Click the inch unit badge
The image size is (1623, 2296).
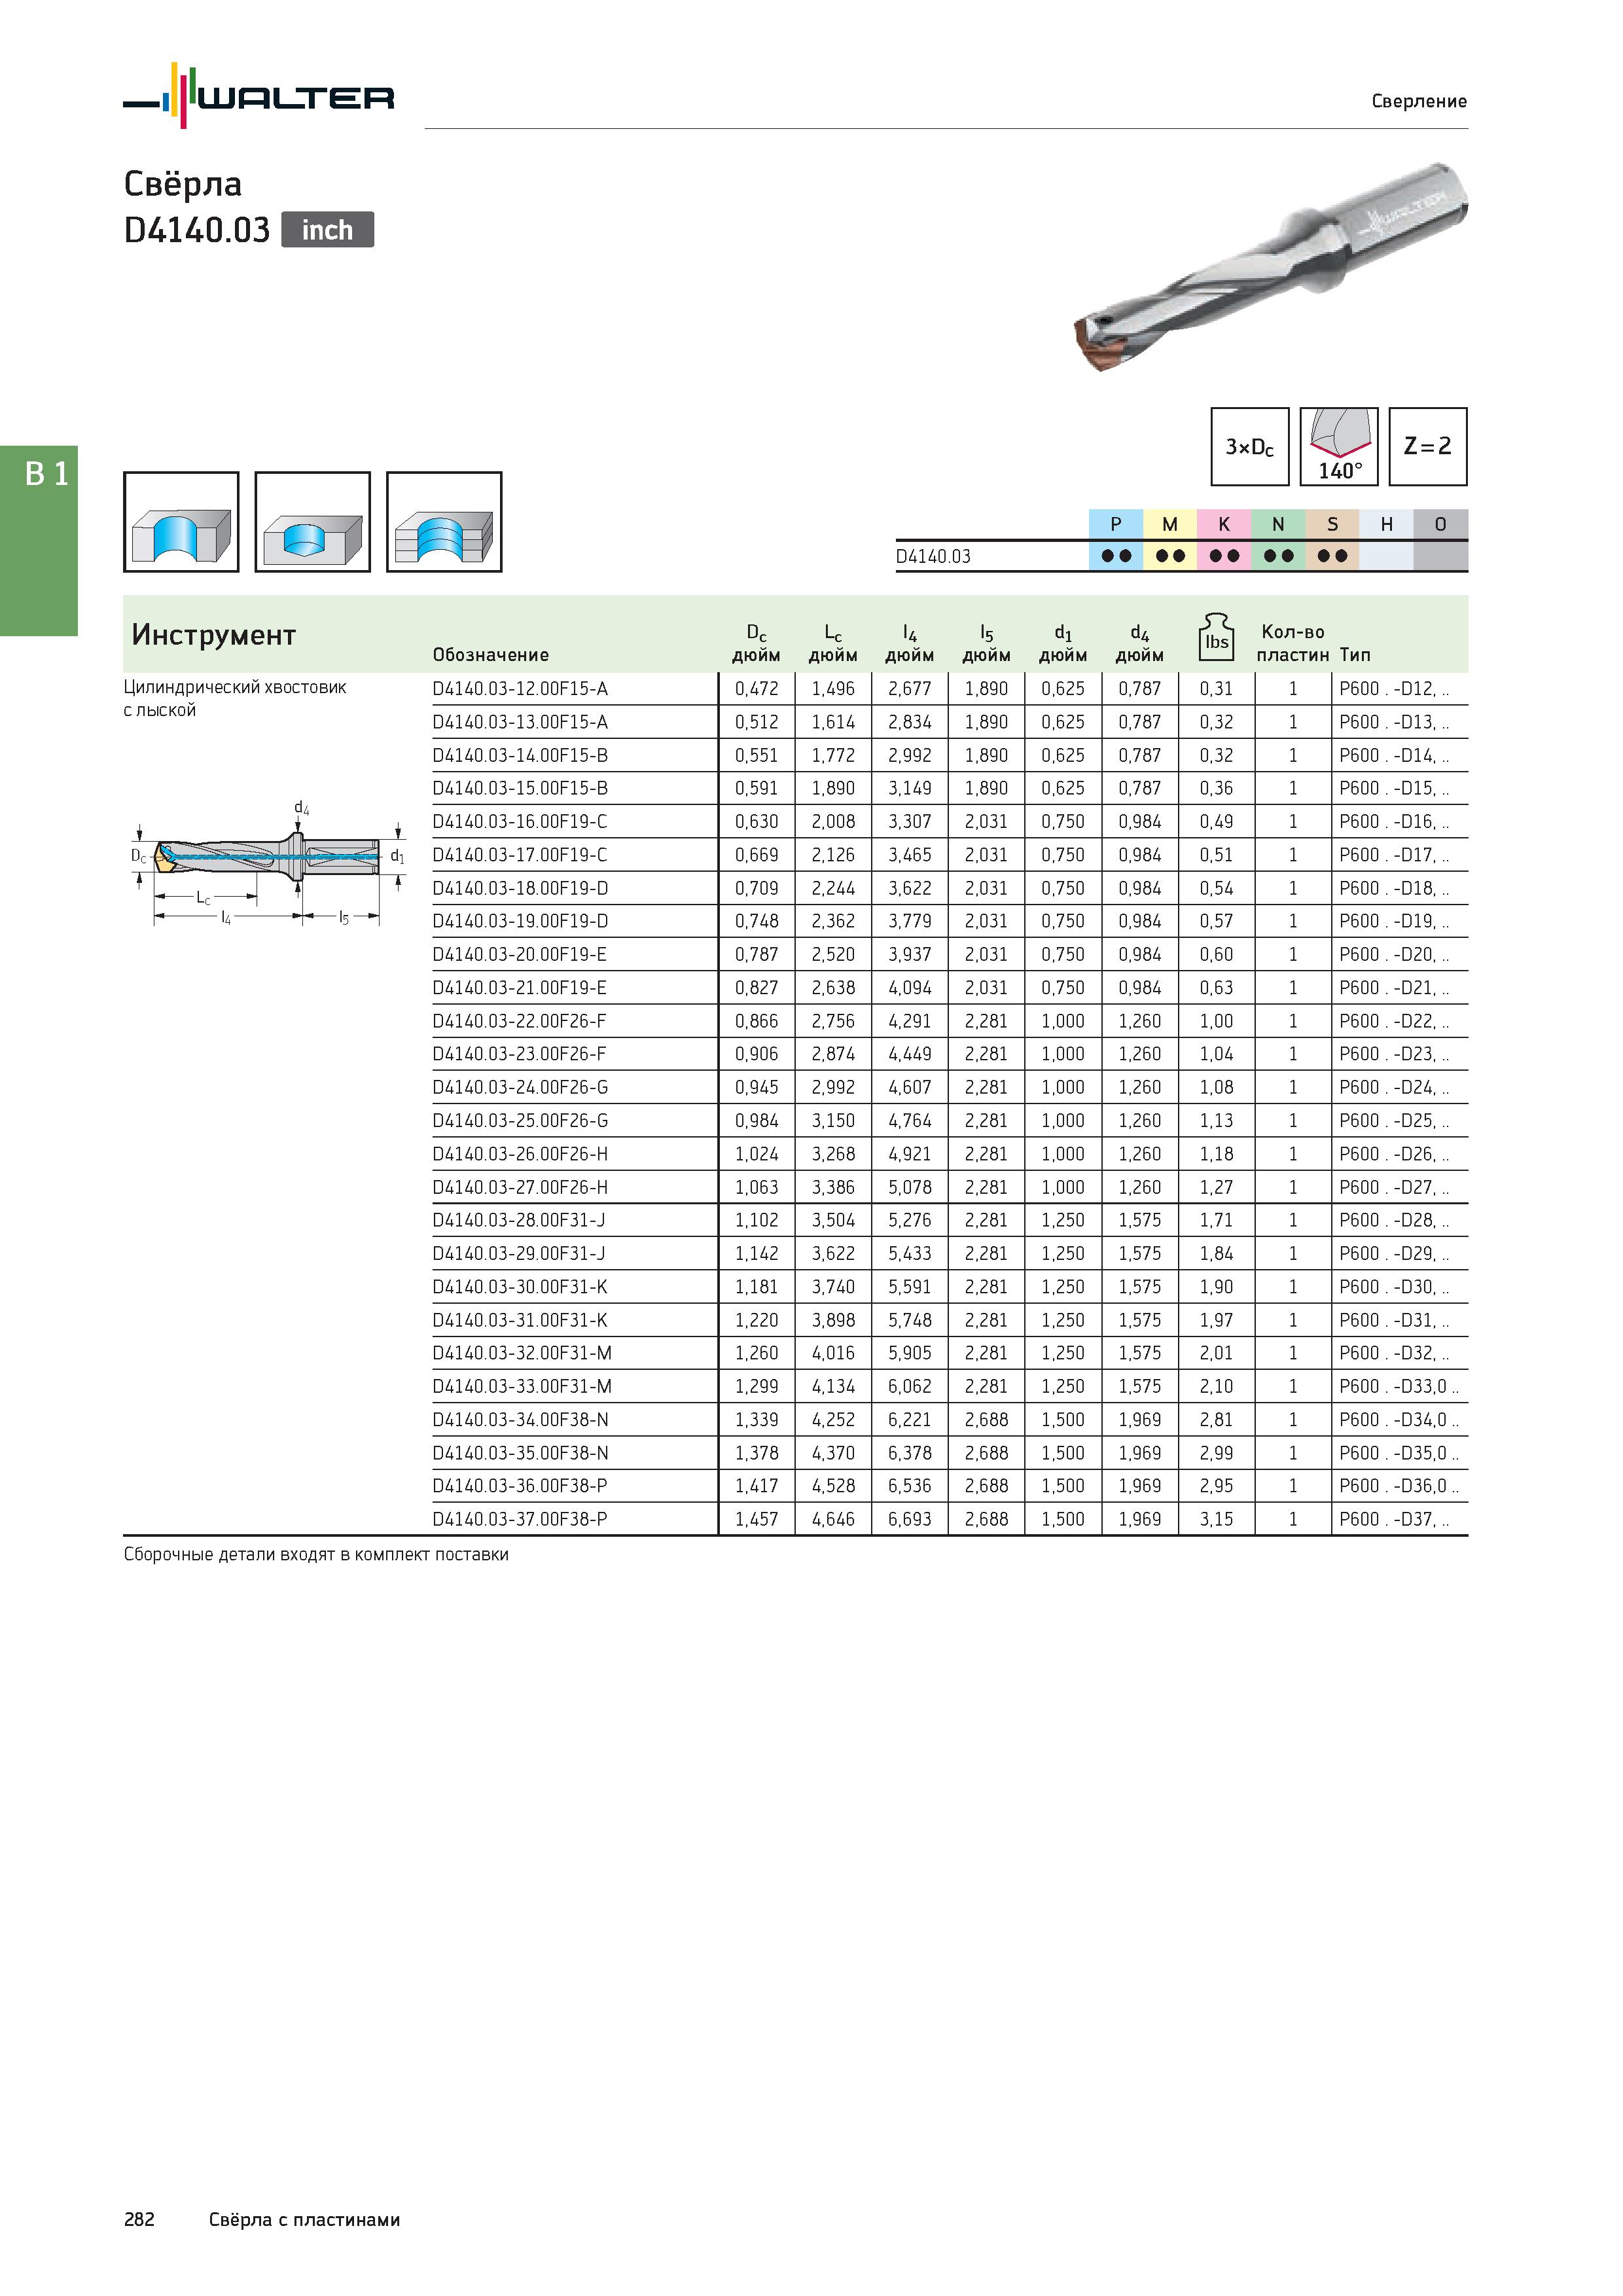point(327,230)
